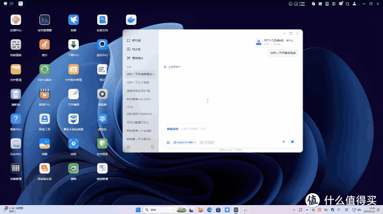Open the blue monitor 虚拟机 desktop icon
Viewport: 383px width, 214px height.
point(102,119)
